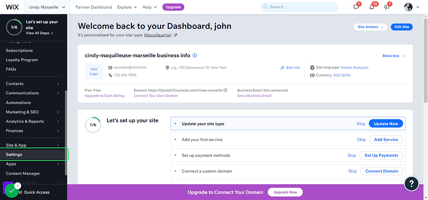Image resolution: width=428 pixels, height=200 pixels.
Task: Open the Site Actions dropdown
Action: tap(370, 27)
